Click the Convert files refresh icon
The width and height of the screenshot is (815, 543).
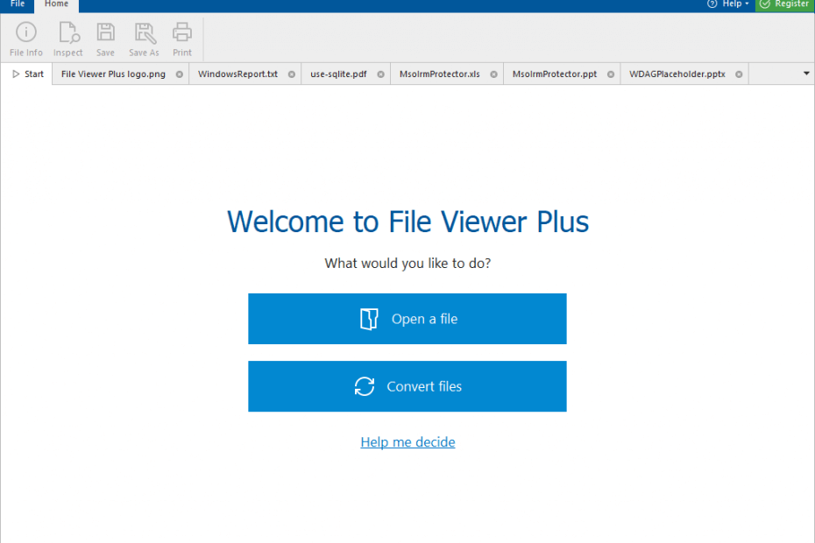tap(364, 386)
